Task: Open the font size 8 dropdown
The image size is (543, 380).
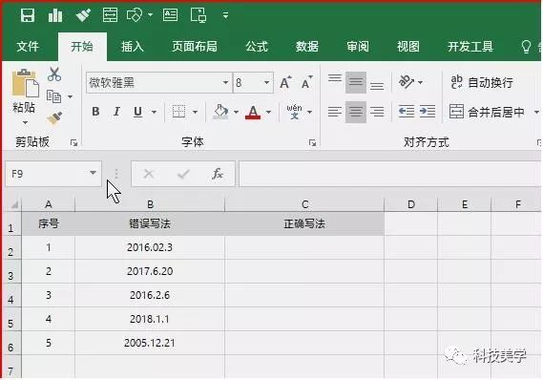Action: [266, 82]
